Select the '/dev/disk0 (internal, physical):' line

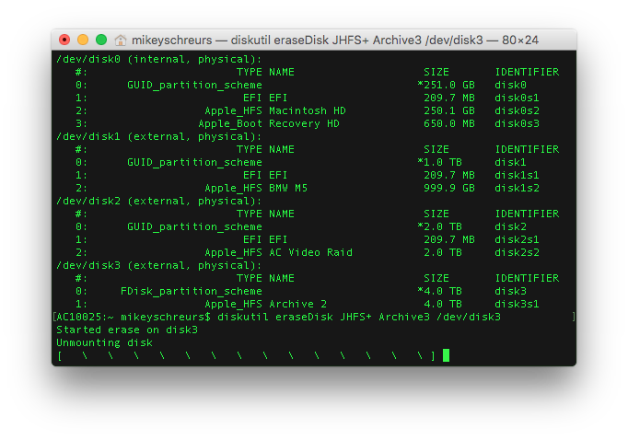pos(159,59)
